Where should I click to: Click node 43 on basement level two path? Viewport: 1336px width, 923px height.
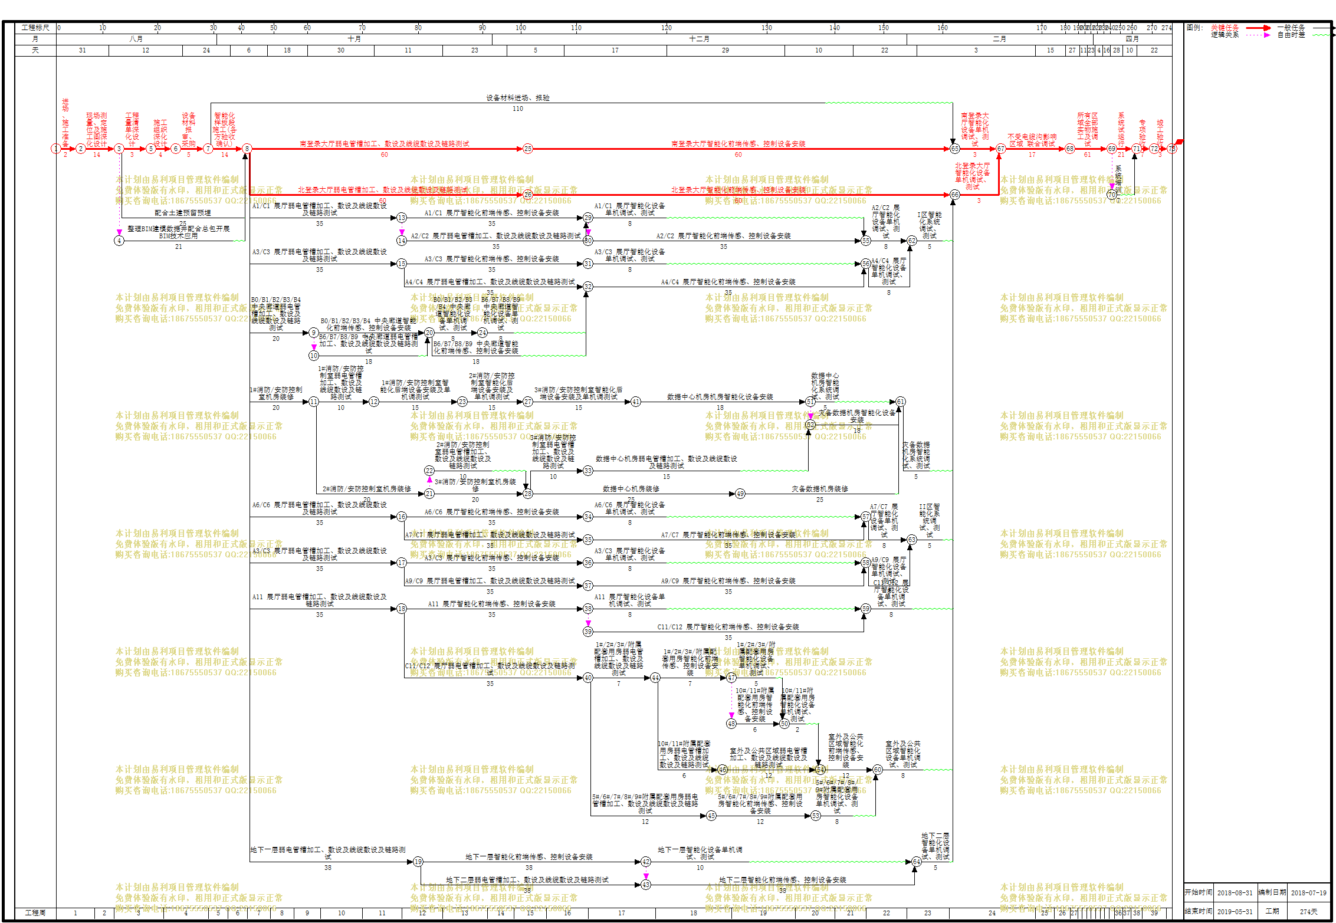(x=646, y=885)
